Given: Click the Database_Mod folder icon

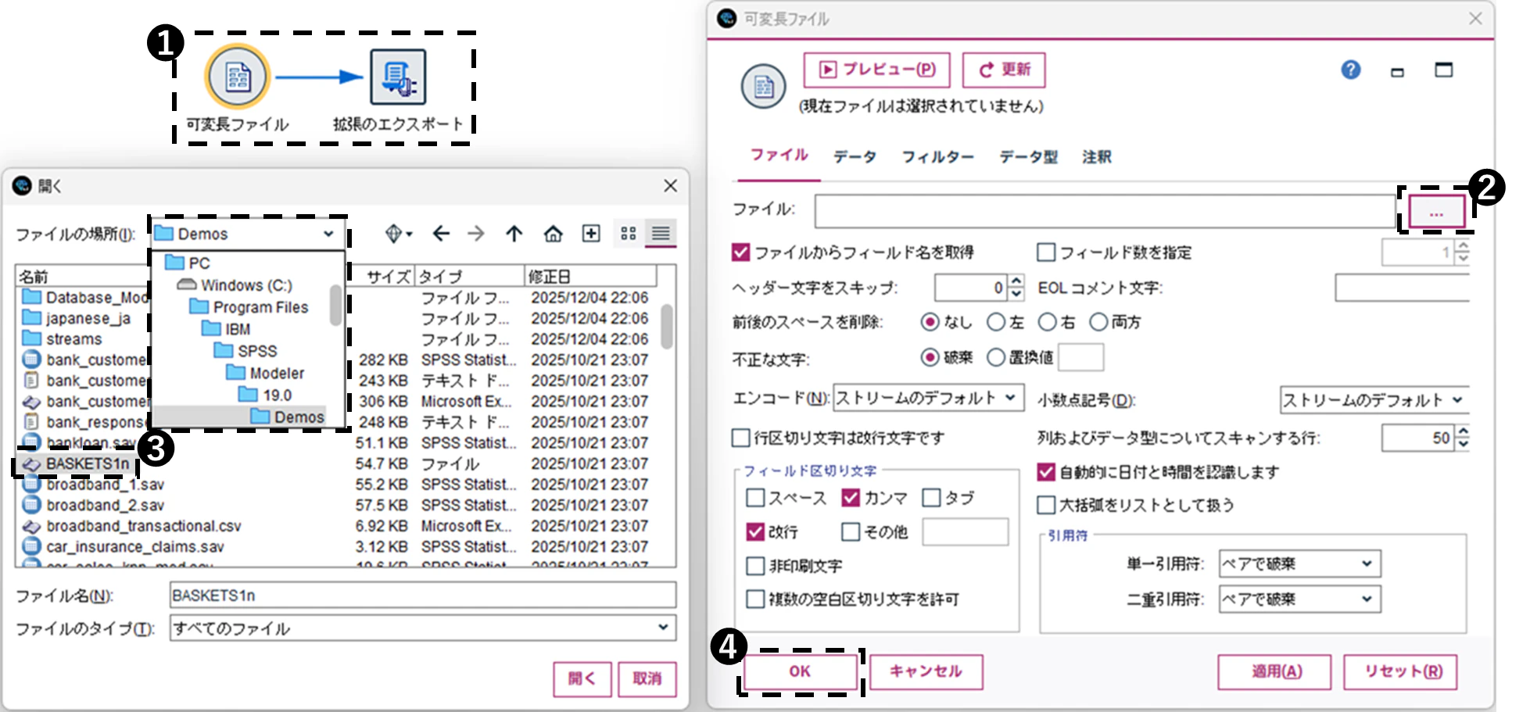Looking at the screenshot, I should coord(31,297).
